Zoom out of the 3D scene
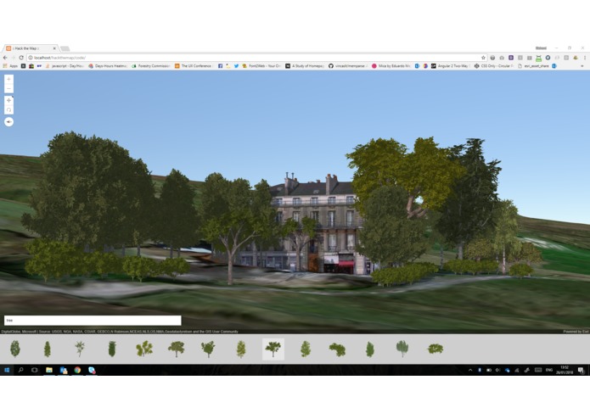The height and width of the screenshot is (419, 590). 8,89
